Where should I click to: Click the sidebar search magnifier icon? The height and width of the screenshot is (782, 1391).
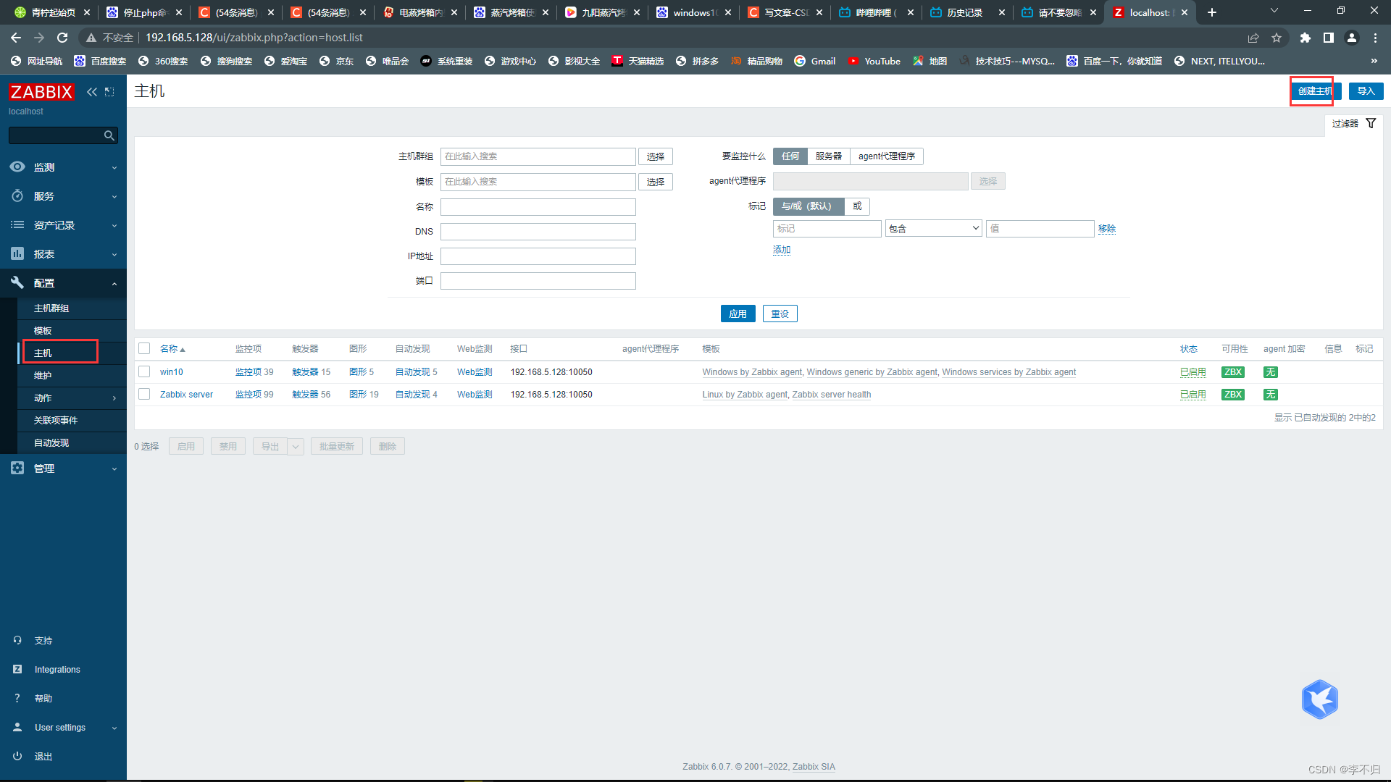(x=109, y=135)
